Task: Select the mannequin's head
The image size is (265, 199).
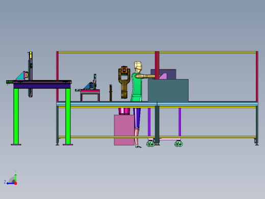Action: [x=138, y=67]
